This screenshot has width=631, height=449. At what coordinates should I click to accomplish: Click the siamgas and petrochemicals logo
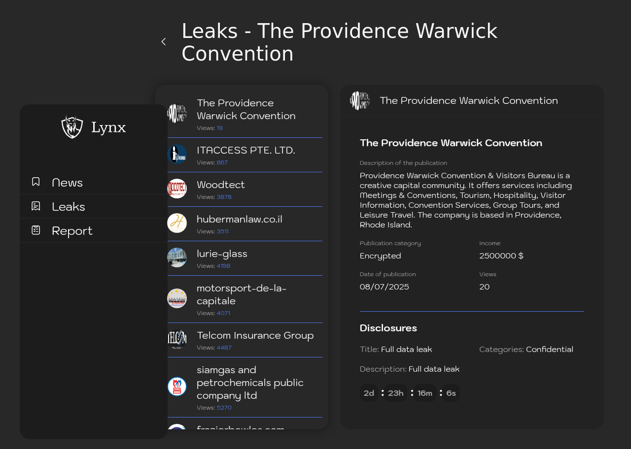(x=177, y=386)
